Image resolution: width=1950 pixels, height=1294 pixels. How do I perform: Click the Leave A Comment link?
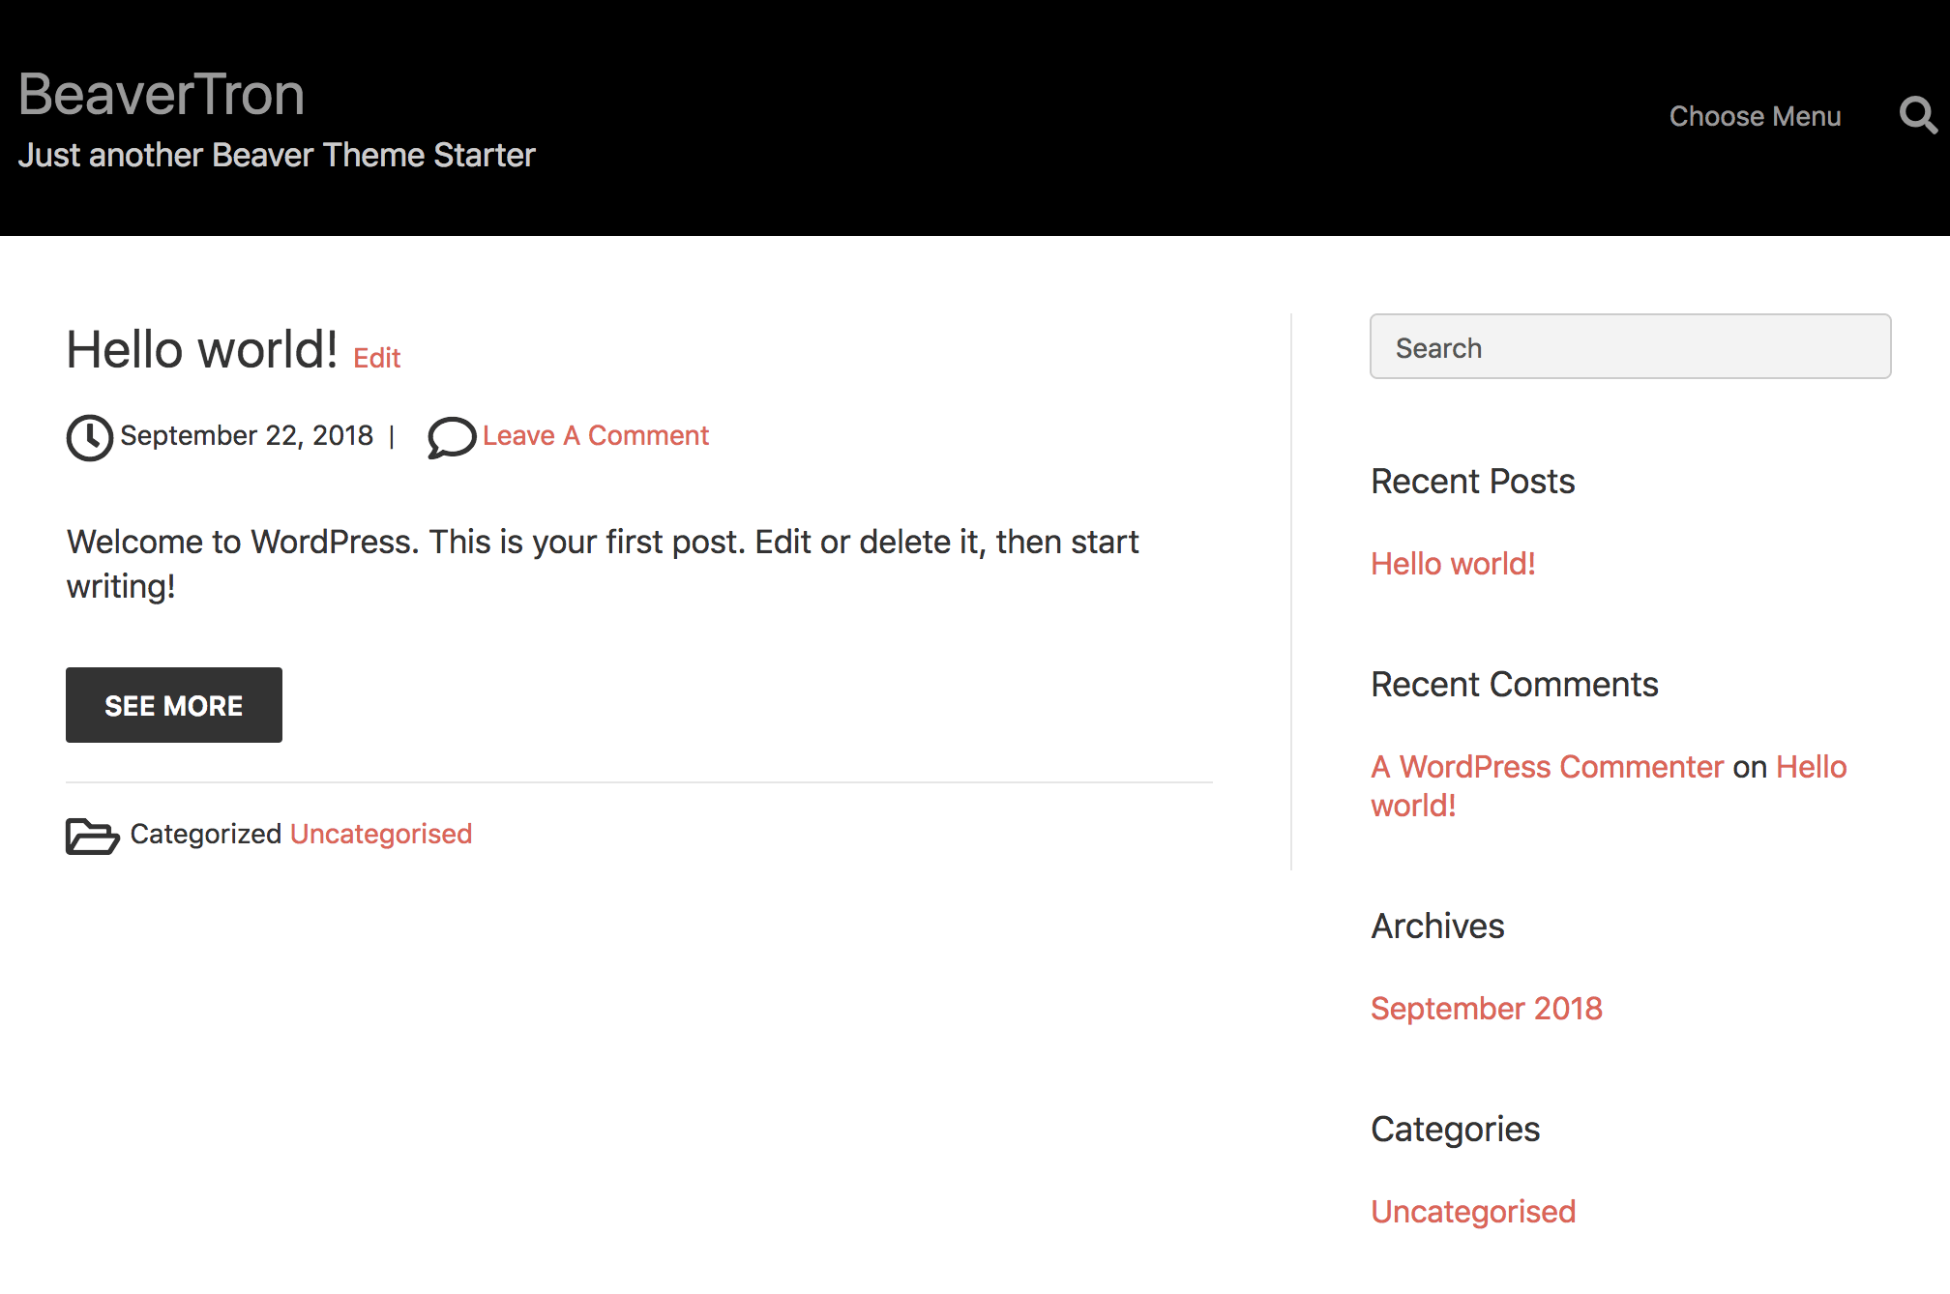(x=595, y=436)
